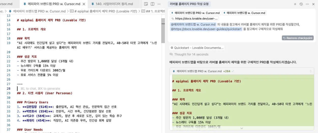Select the 러버블 홈페이지 PRD 작성 요청 chat tab
This screenshot has width=318, height=133.
click(189, 4)
